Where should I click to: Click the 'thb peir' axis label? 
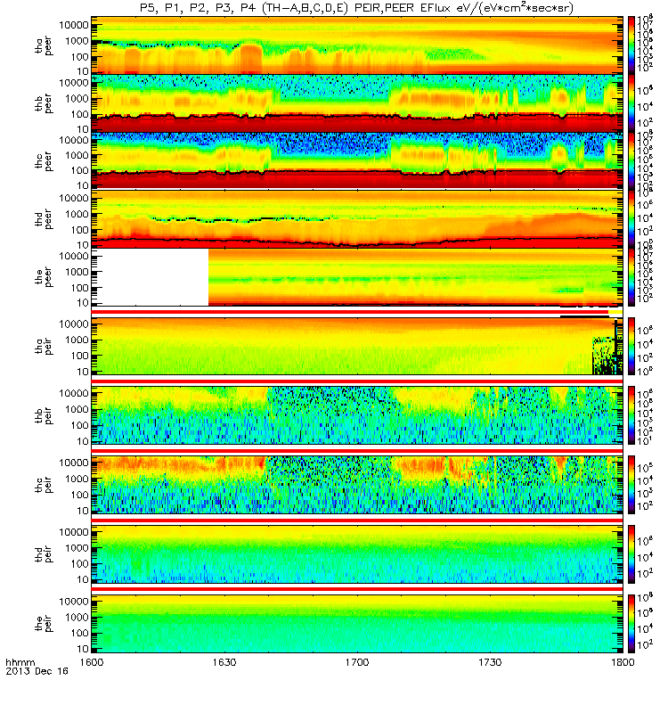pos(44,415)
